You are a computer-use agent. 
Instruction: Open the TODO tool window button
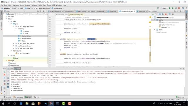(37, 97)
